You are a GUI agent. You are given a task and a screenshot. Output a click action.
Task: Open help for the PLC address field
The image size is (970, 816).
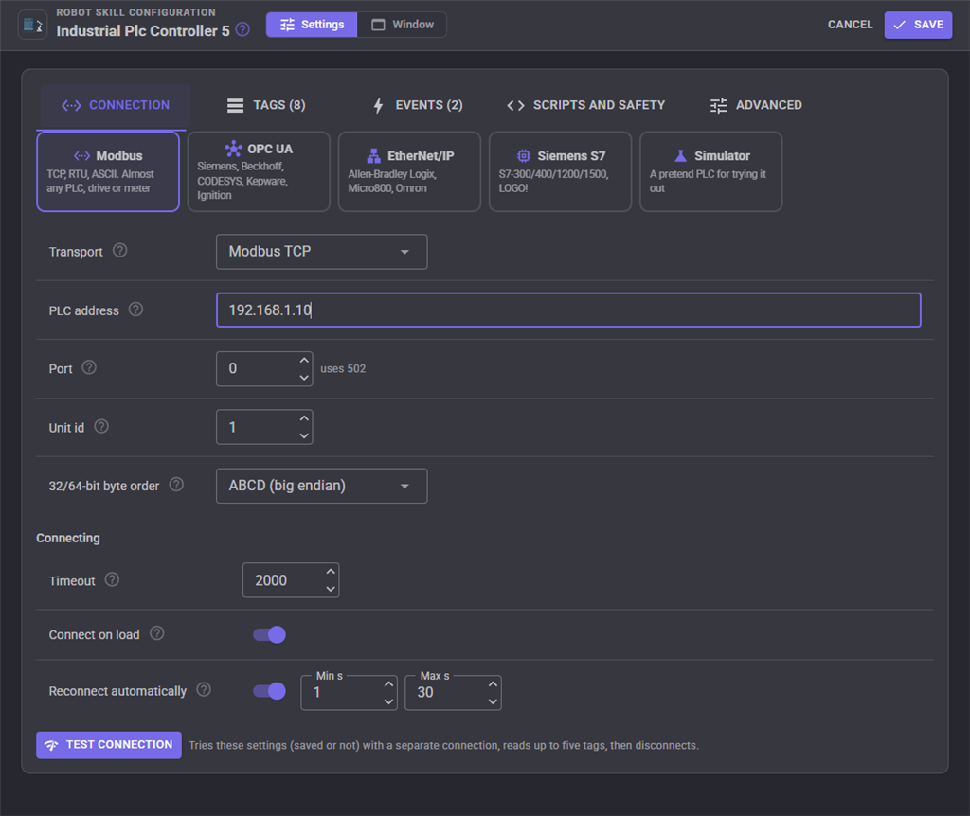tap(135, 310)
